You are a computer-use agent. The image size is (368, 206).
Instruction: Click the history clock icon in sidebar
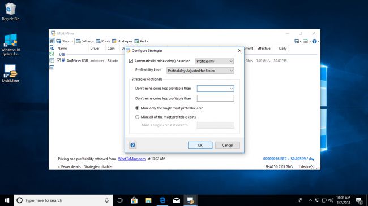(x=52, y=54)
